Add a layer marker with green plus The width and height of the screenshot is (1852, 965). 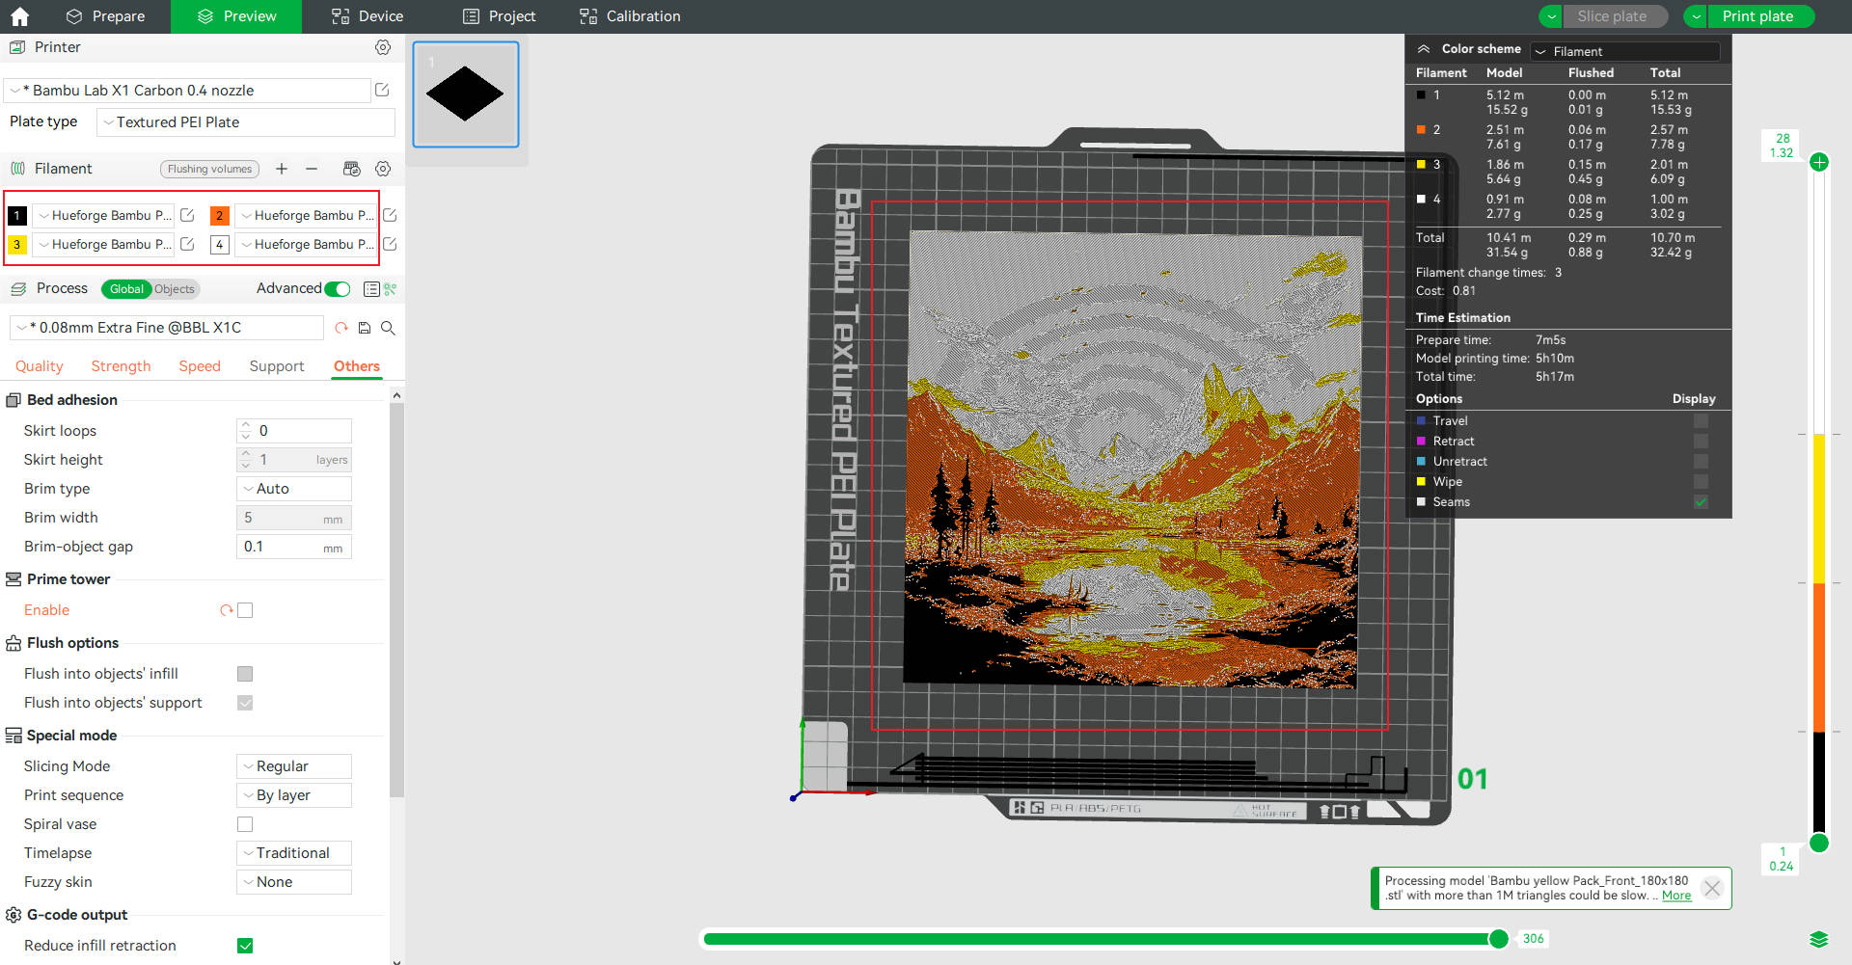pyautogui.click(x=1819, y=162)
